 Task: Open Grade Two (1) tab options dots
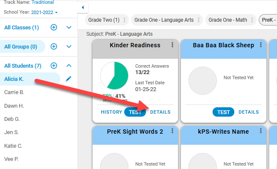124,20
